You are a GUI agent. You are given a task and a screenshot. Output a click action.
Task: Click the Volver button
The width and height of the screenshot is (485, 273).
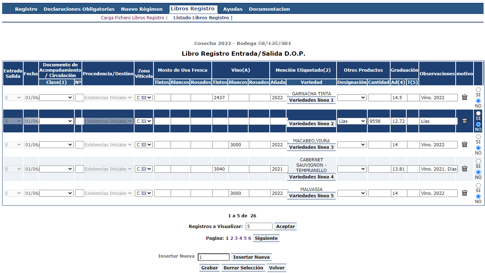point(277,268)
